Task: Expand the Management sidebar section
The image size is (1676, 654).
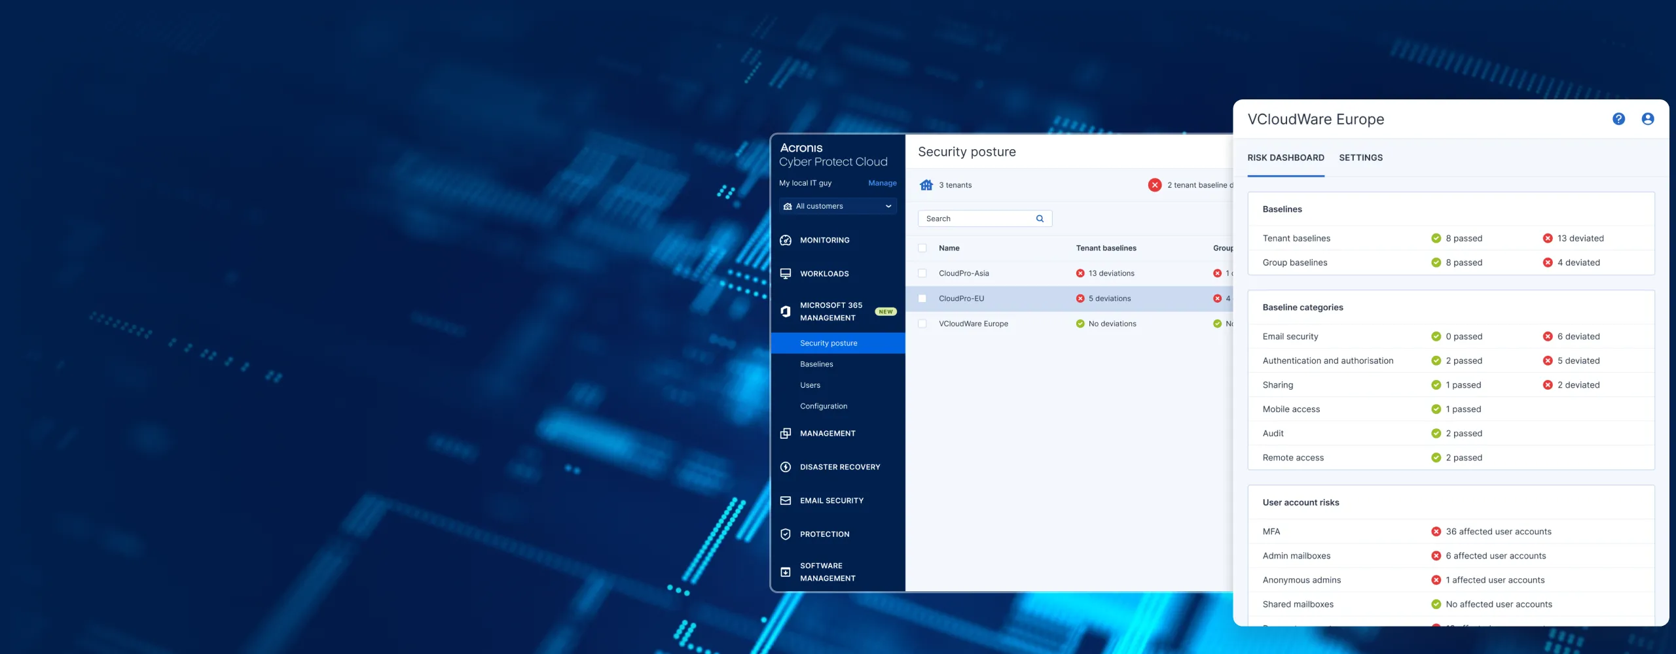Action: click(828, 434)
